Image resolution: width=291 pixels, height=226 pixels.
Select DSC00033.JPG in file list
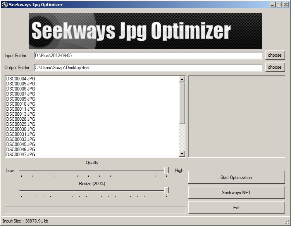[x=21, y=139]
